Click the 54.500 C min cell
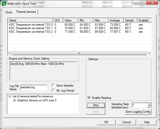160x129 pixels. click(85, 25)
